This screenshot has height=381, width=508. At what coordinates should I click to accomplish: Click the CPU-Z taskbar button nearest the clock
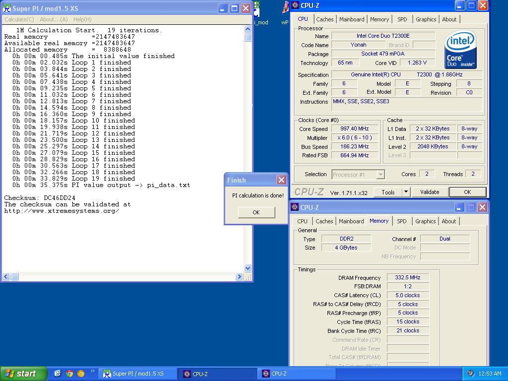[x=297, y=374]
